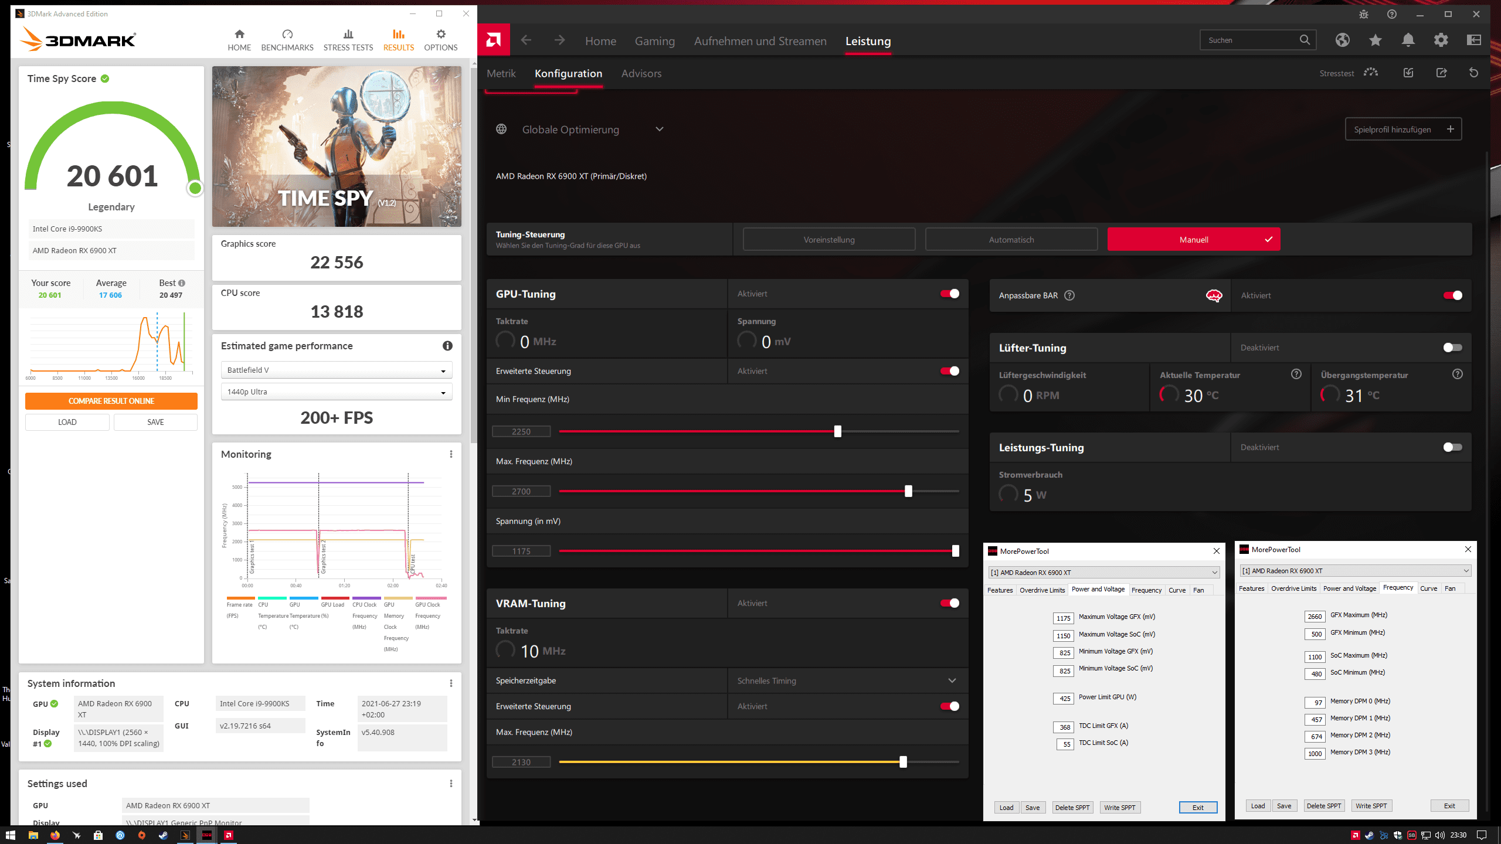Click Spielprofil hinzufügen button

coord(1403,130)
